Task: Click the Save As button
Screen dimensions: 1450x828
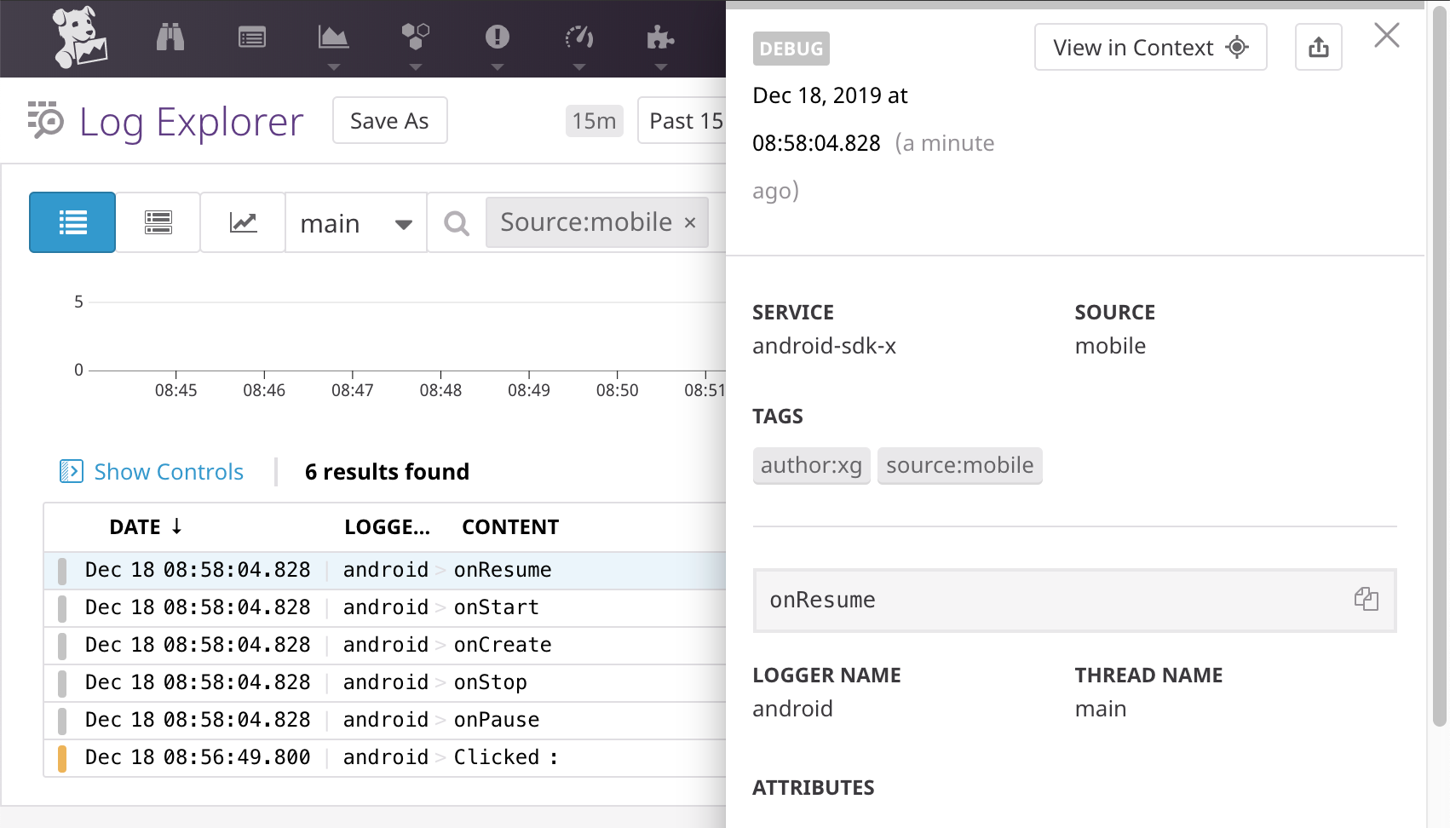Action: (389, 120)
